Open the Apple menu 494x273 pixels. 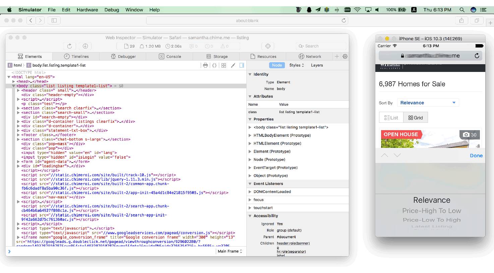click(x=9, y=10)
